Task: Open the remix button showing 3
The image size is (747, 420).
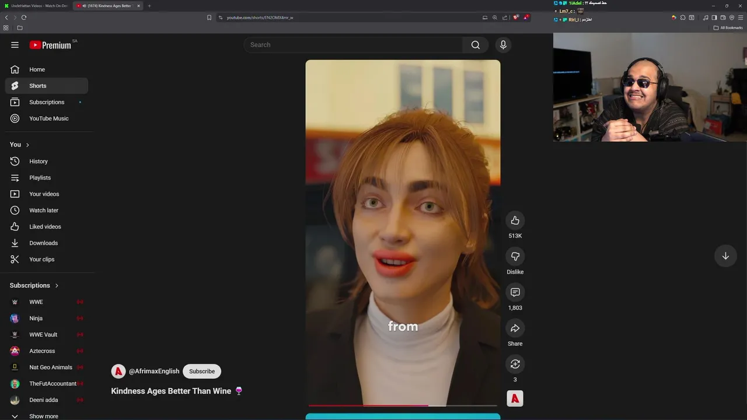Action: pyautogui.click(x=515, y=364)
